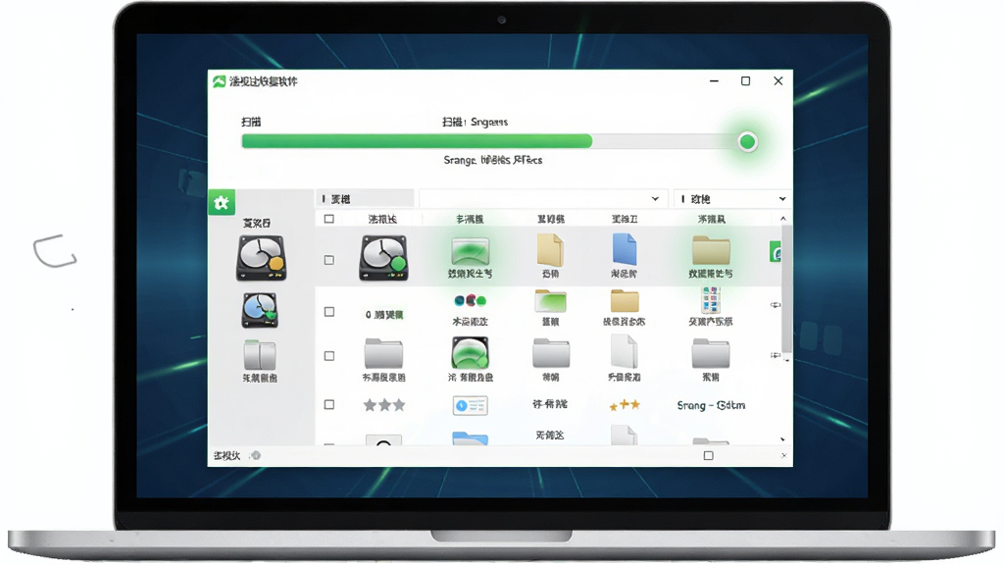Image resolution: width=1004 pixels, height=565 pixels.
Task: Click the scrollbar up arrow
Action: coord(783,219)
